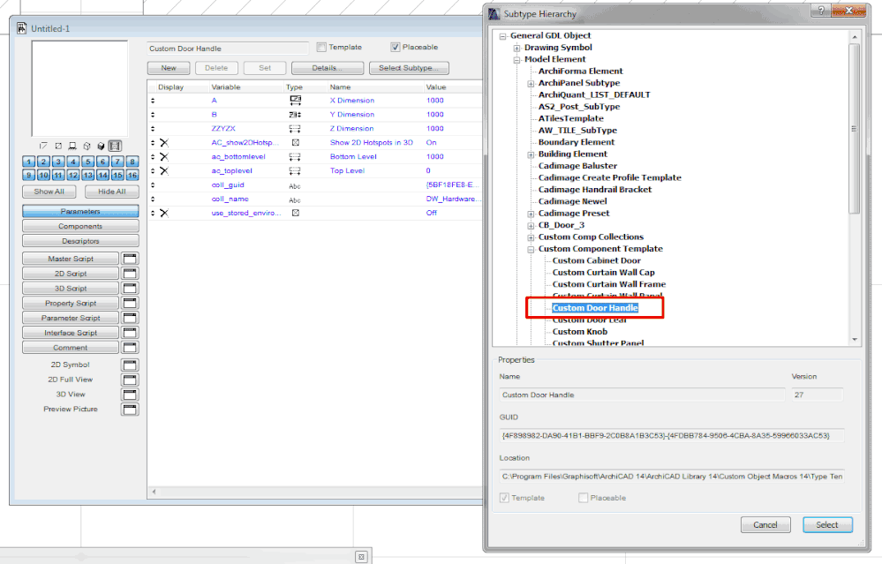The width and height of the screenshot is (882, 564).
Task: Toggle Template checkbox in Subtype Hierarchy properties
Action: click(504, 498)
